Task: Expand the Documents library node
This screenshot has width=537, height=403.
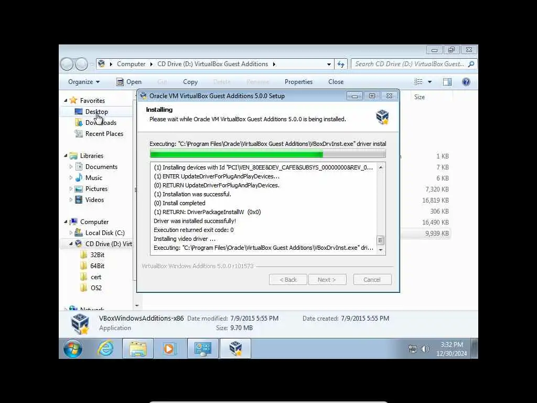Action: pyautogui.click(x=71, y=167)
